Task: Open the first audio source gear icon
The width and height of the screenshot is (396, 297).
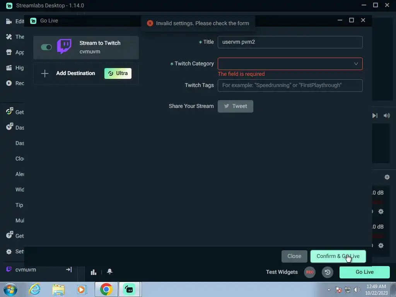Action: point(381,212)
